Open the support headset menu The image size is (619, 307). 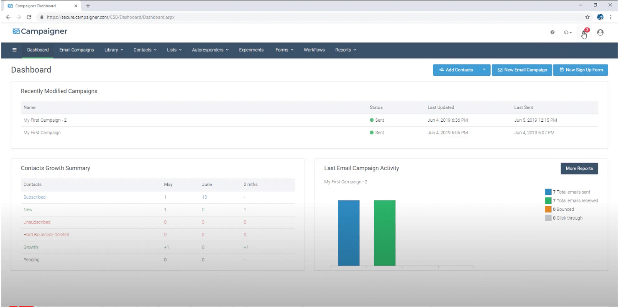(x=568, y=32)
